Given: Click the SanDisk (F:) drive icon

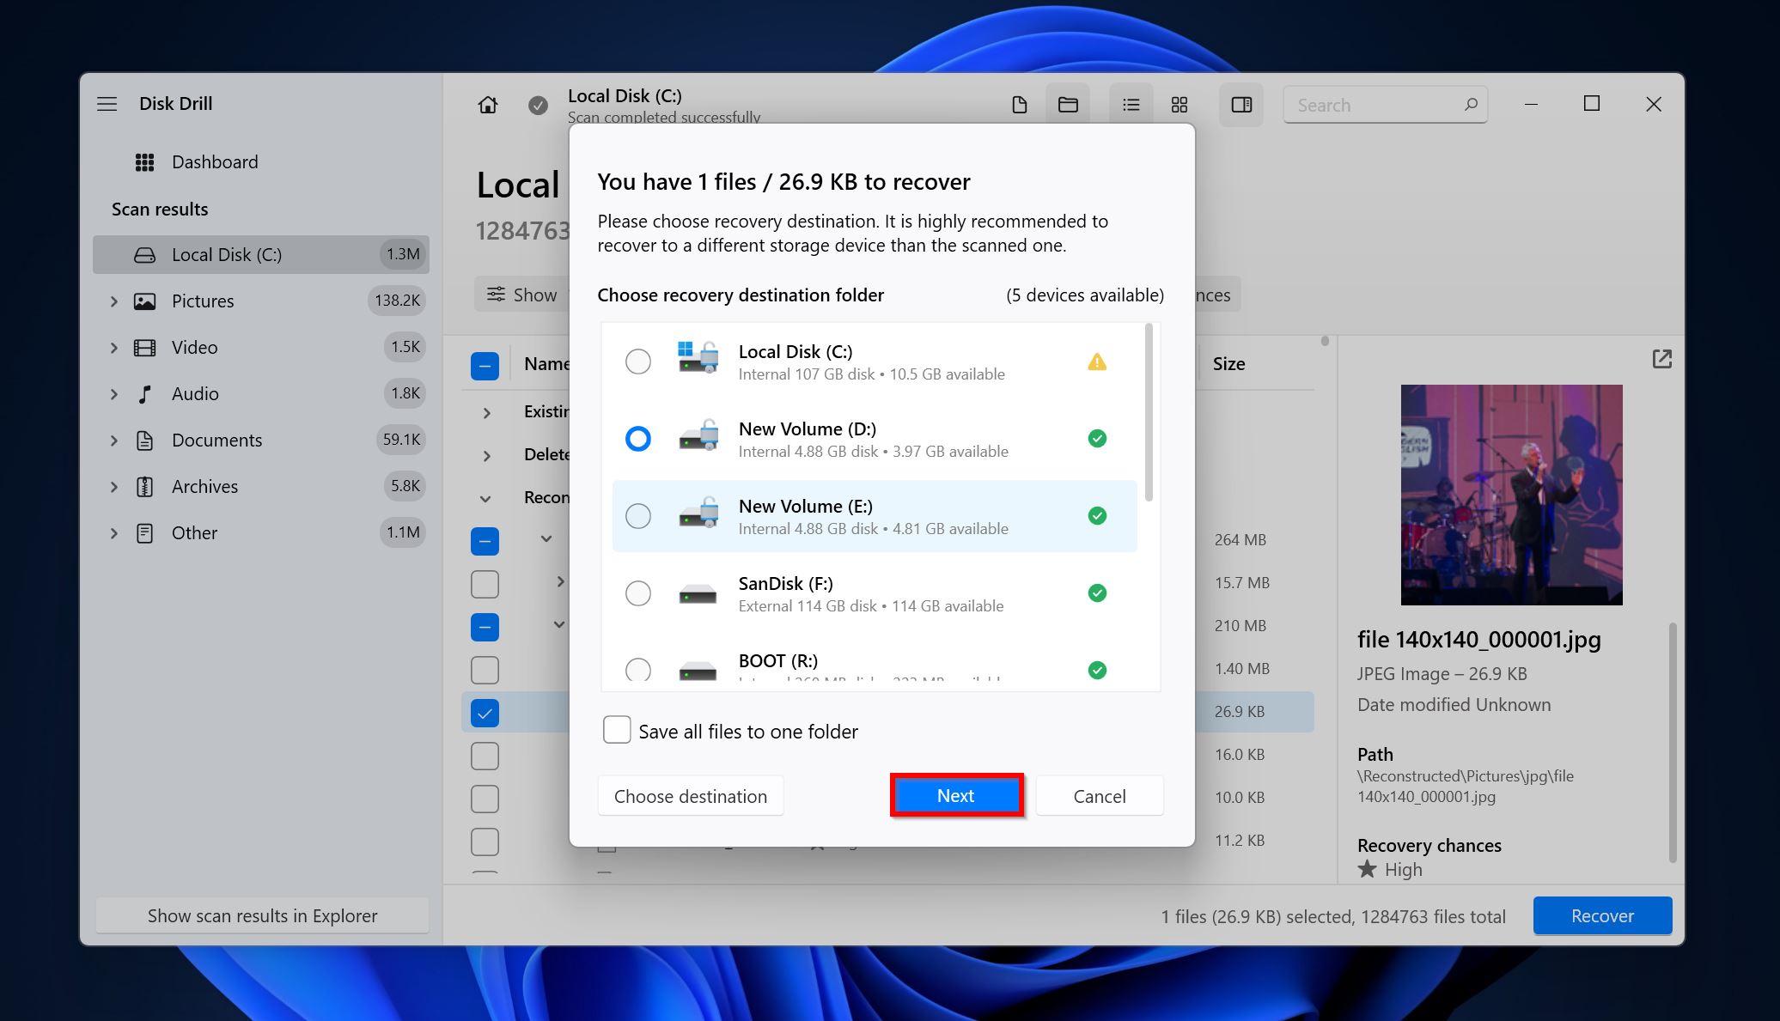Looking at the screenshot, I should [698, 594].
